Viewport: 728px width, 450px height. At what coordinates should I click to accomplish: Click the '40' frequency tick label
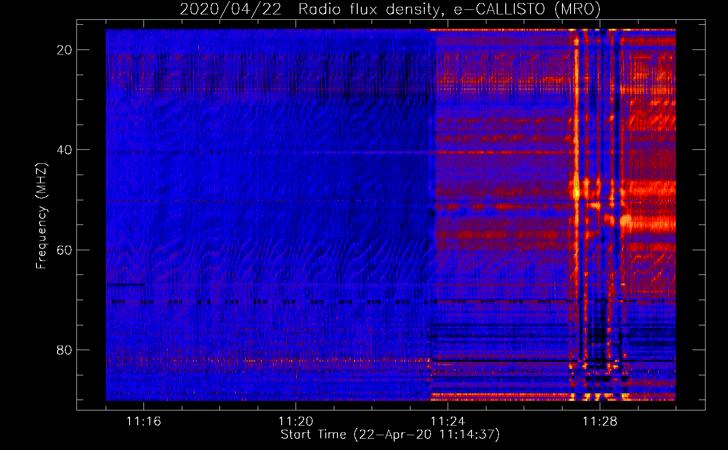click(x=64, y=150)
